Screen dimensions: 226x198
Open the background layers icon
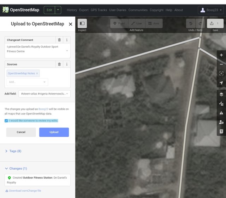tap(221, 94)
